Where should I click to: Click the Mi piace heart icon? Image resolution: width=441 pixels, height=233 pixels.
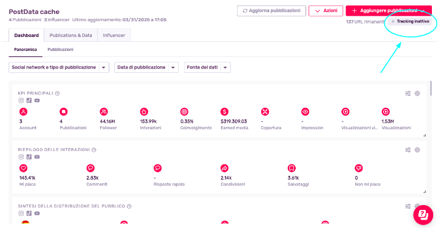23,168
